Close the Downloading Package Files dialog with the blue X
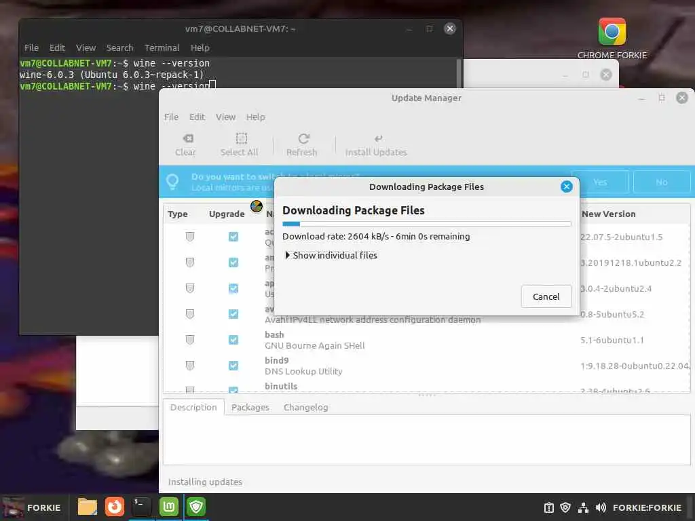 [x=567, y=187]
